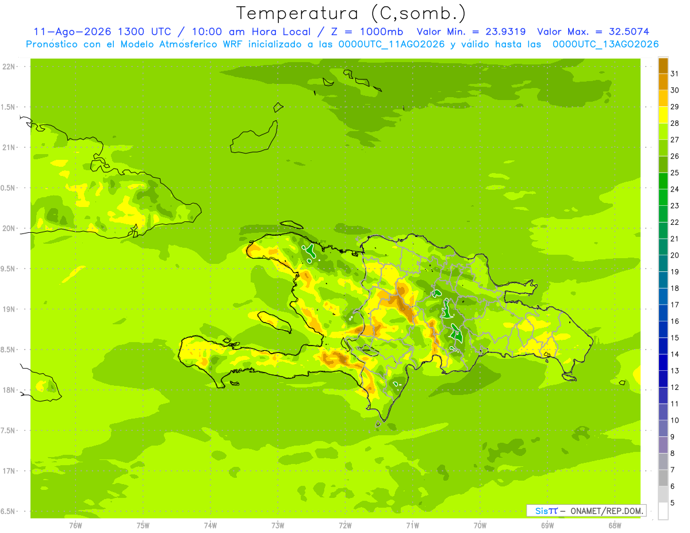
Task: Click the "70W" longitude axis label
Action: [x=480, y=526]
